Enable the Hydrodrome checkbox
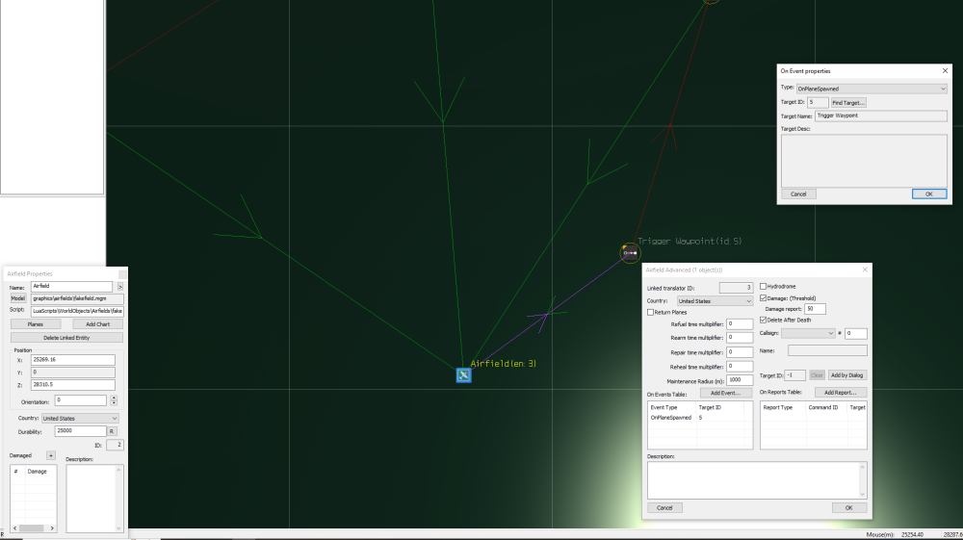Viewport: 963px width, 540px height. (764, 287)
